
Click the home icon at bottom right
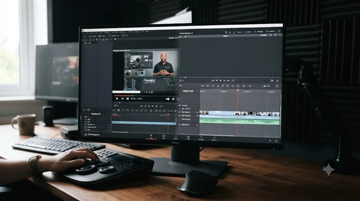(x=270, y=141)
